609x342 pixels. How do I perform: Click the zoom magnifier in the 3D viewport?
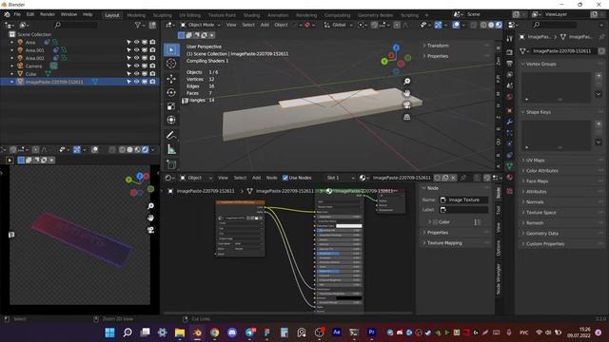click(406, 82)
